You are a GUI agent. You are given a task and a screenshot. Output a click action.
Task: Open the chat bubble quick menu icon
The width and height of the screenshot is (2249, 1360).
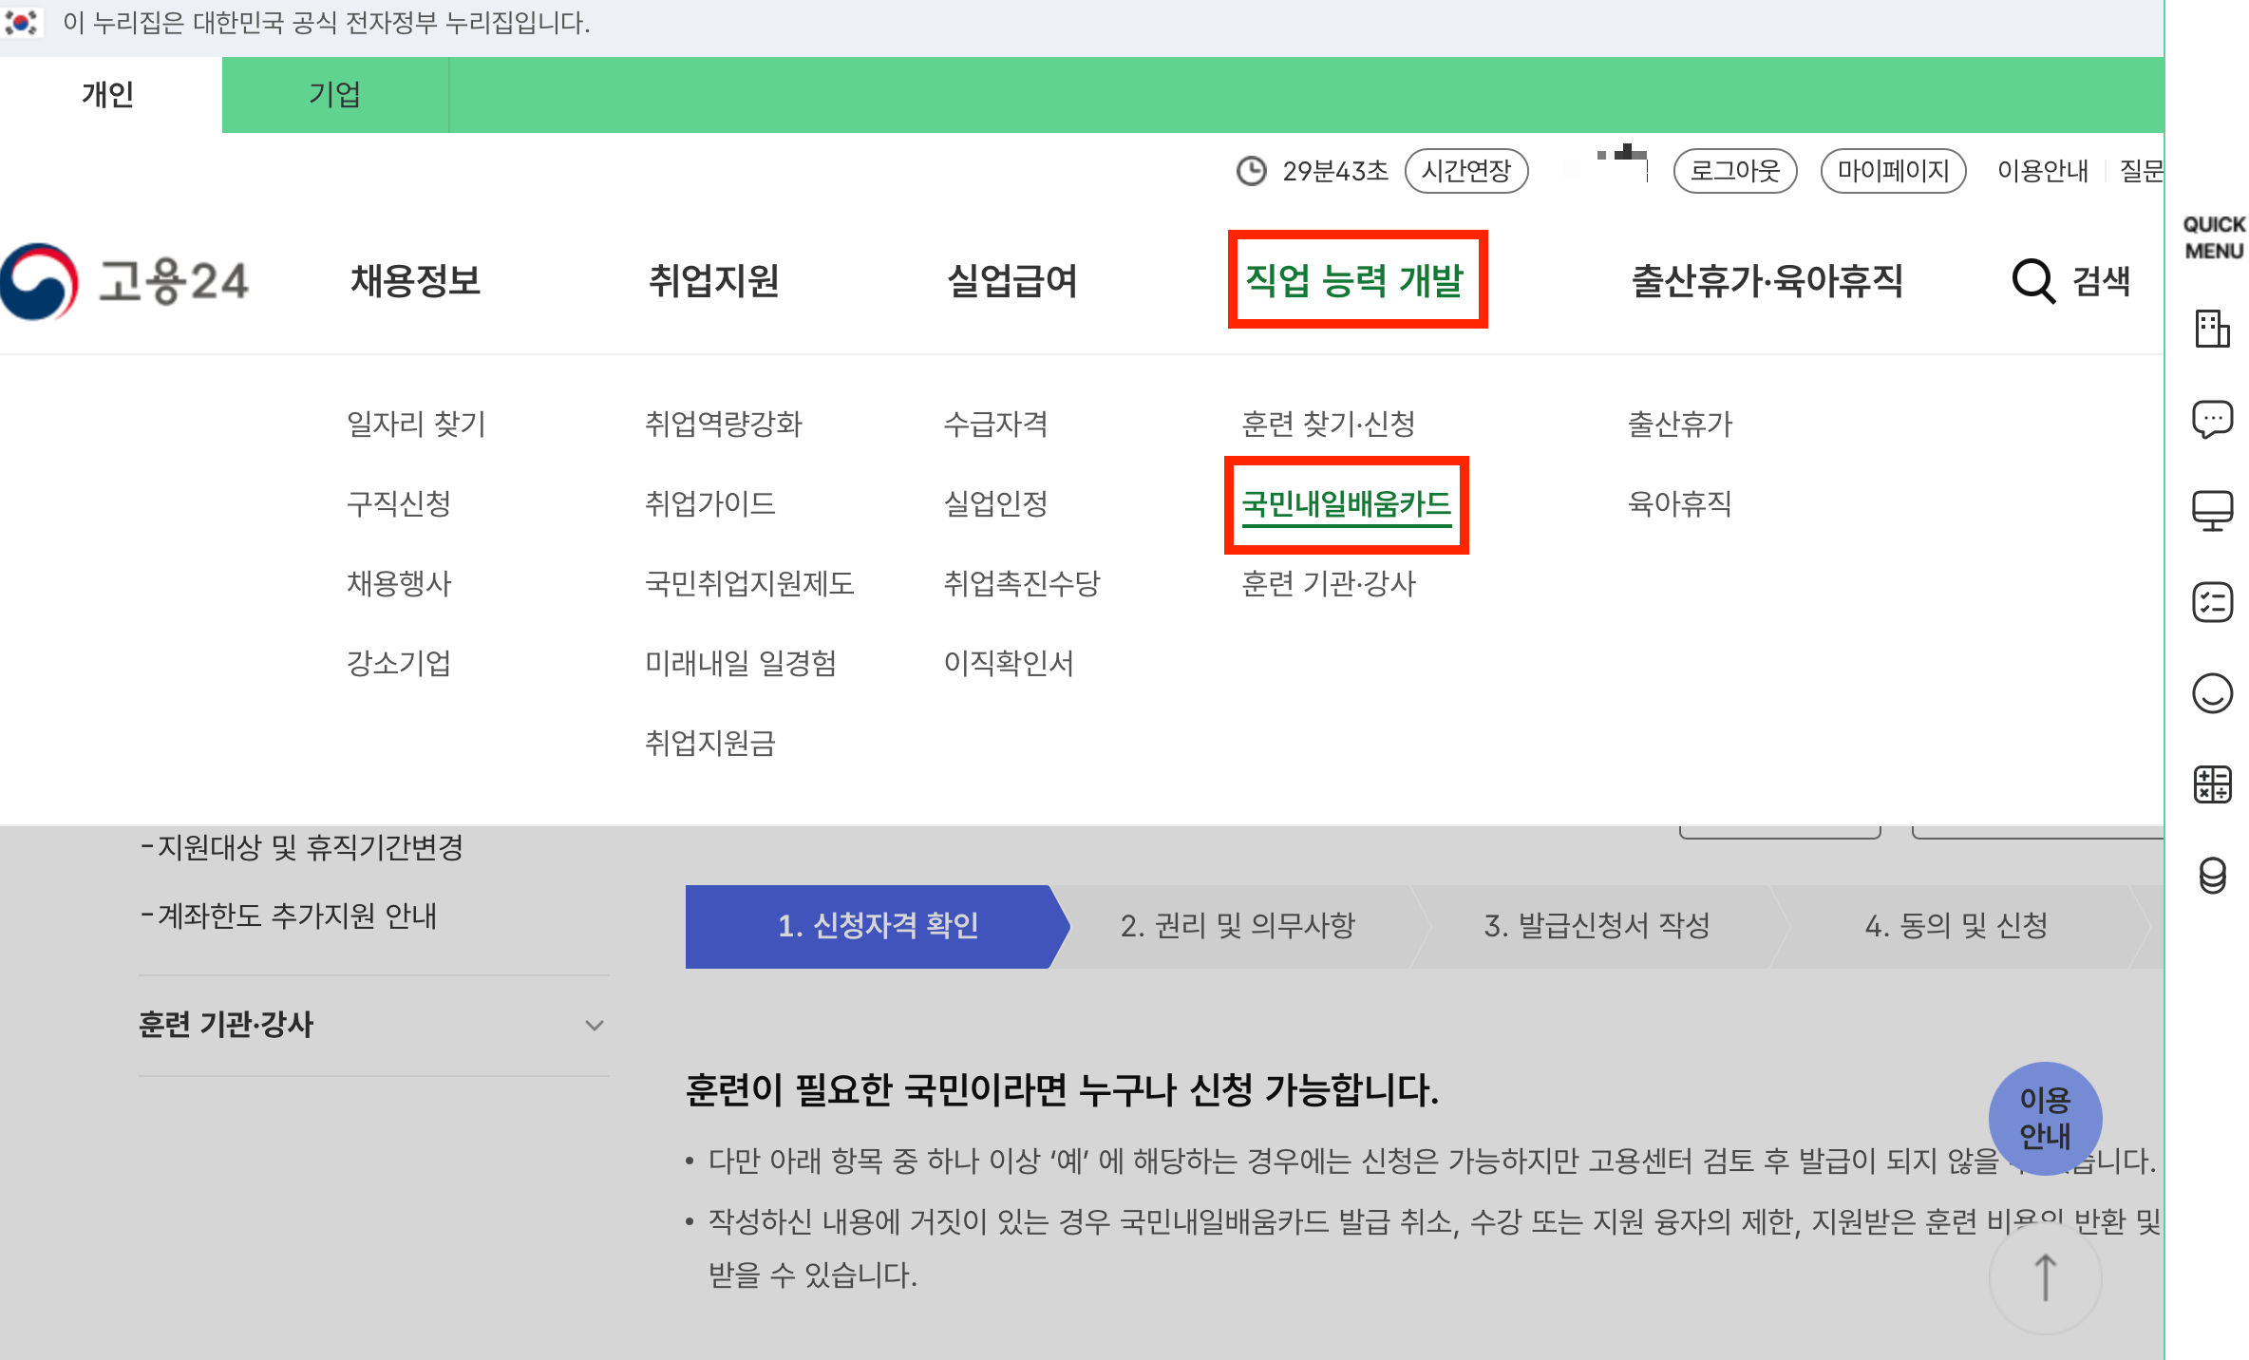(x=2212, y=419)
